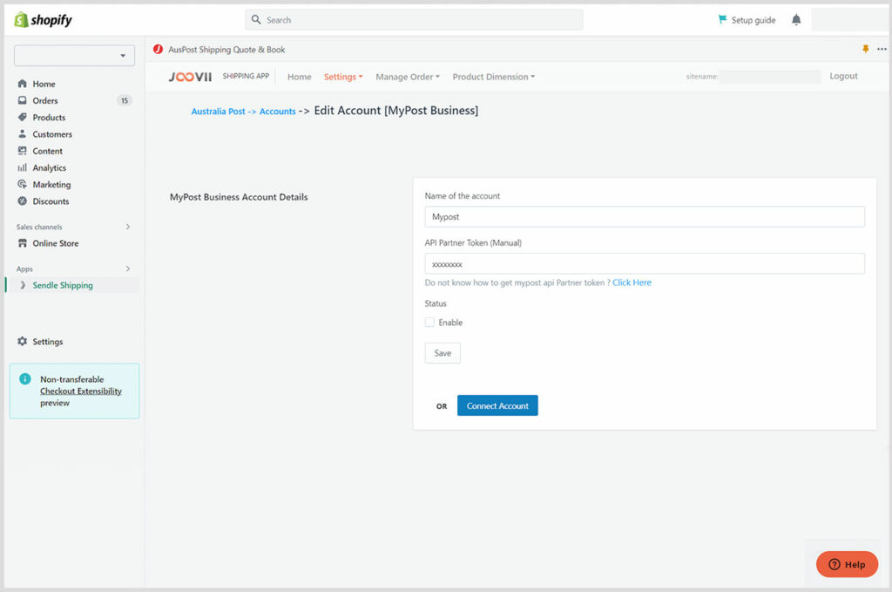Image resolution: width=892 pixels, height=592 pixels.
Task: Expand the Apps section chevron
Action: tap(128, 269)
